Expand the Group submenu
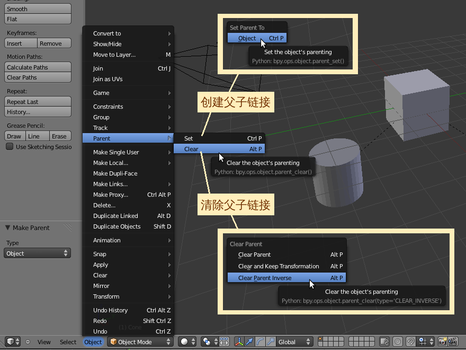 point(128,117)
